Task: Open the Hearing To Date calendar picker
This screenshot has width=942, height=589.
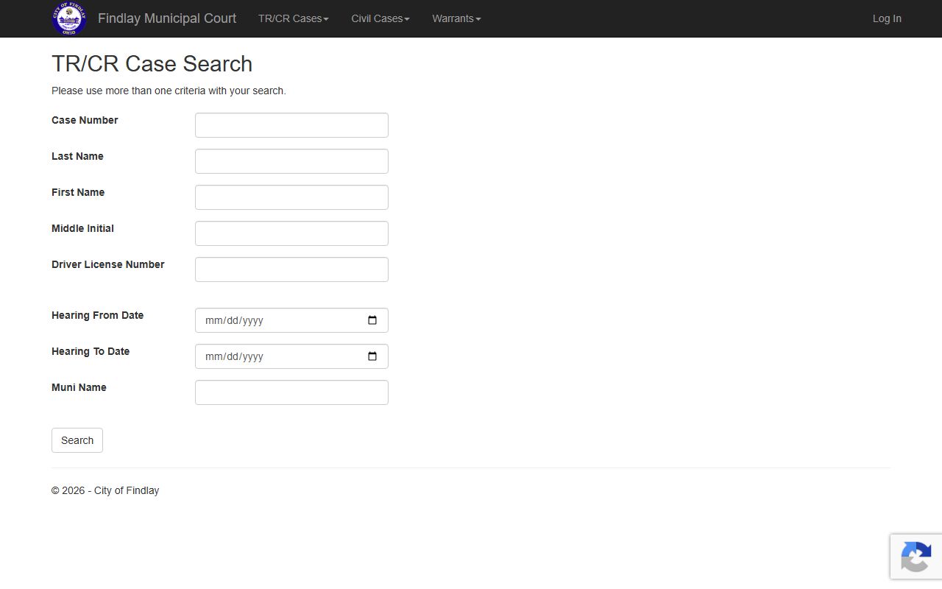Action: click(372, 356)
